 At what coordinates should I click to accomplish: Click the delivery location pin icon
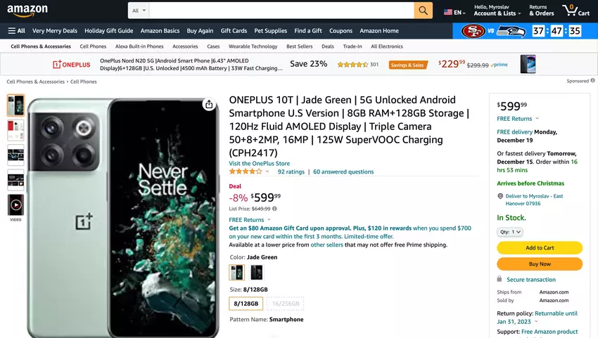click(x=500, y=196)
